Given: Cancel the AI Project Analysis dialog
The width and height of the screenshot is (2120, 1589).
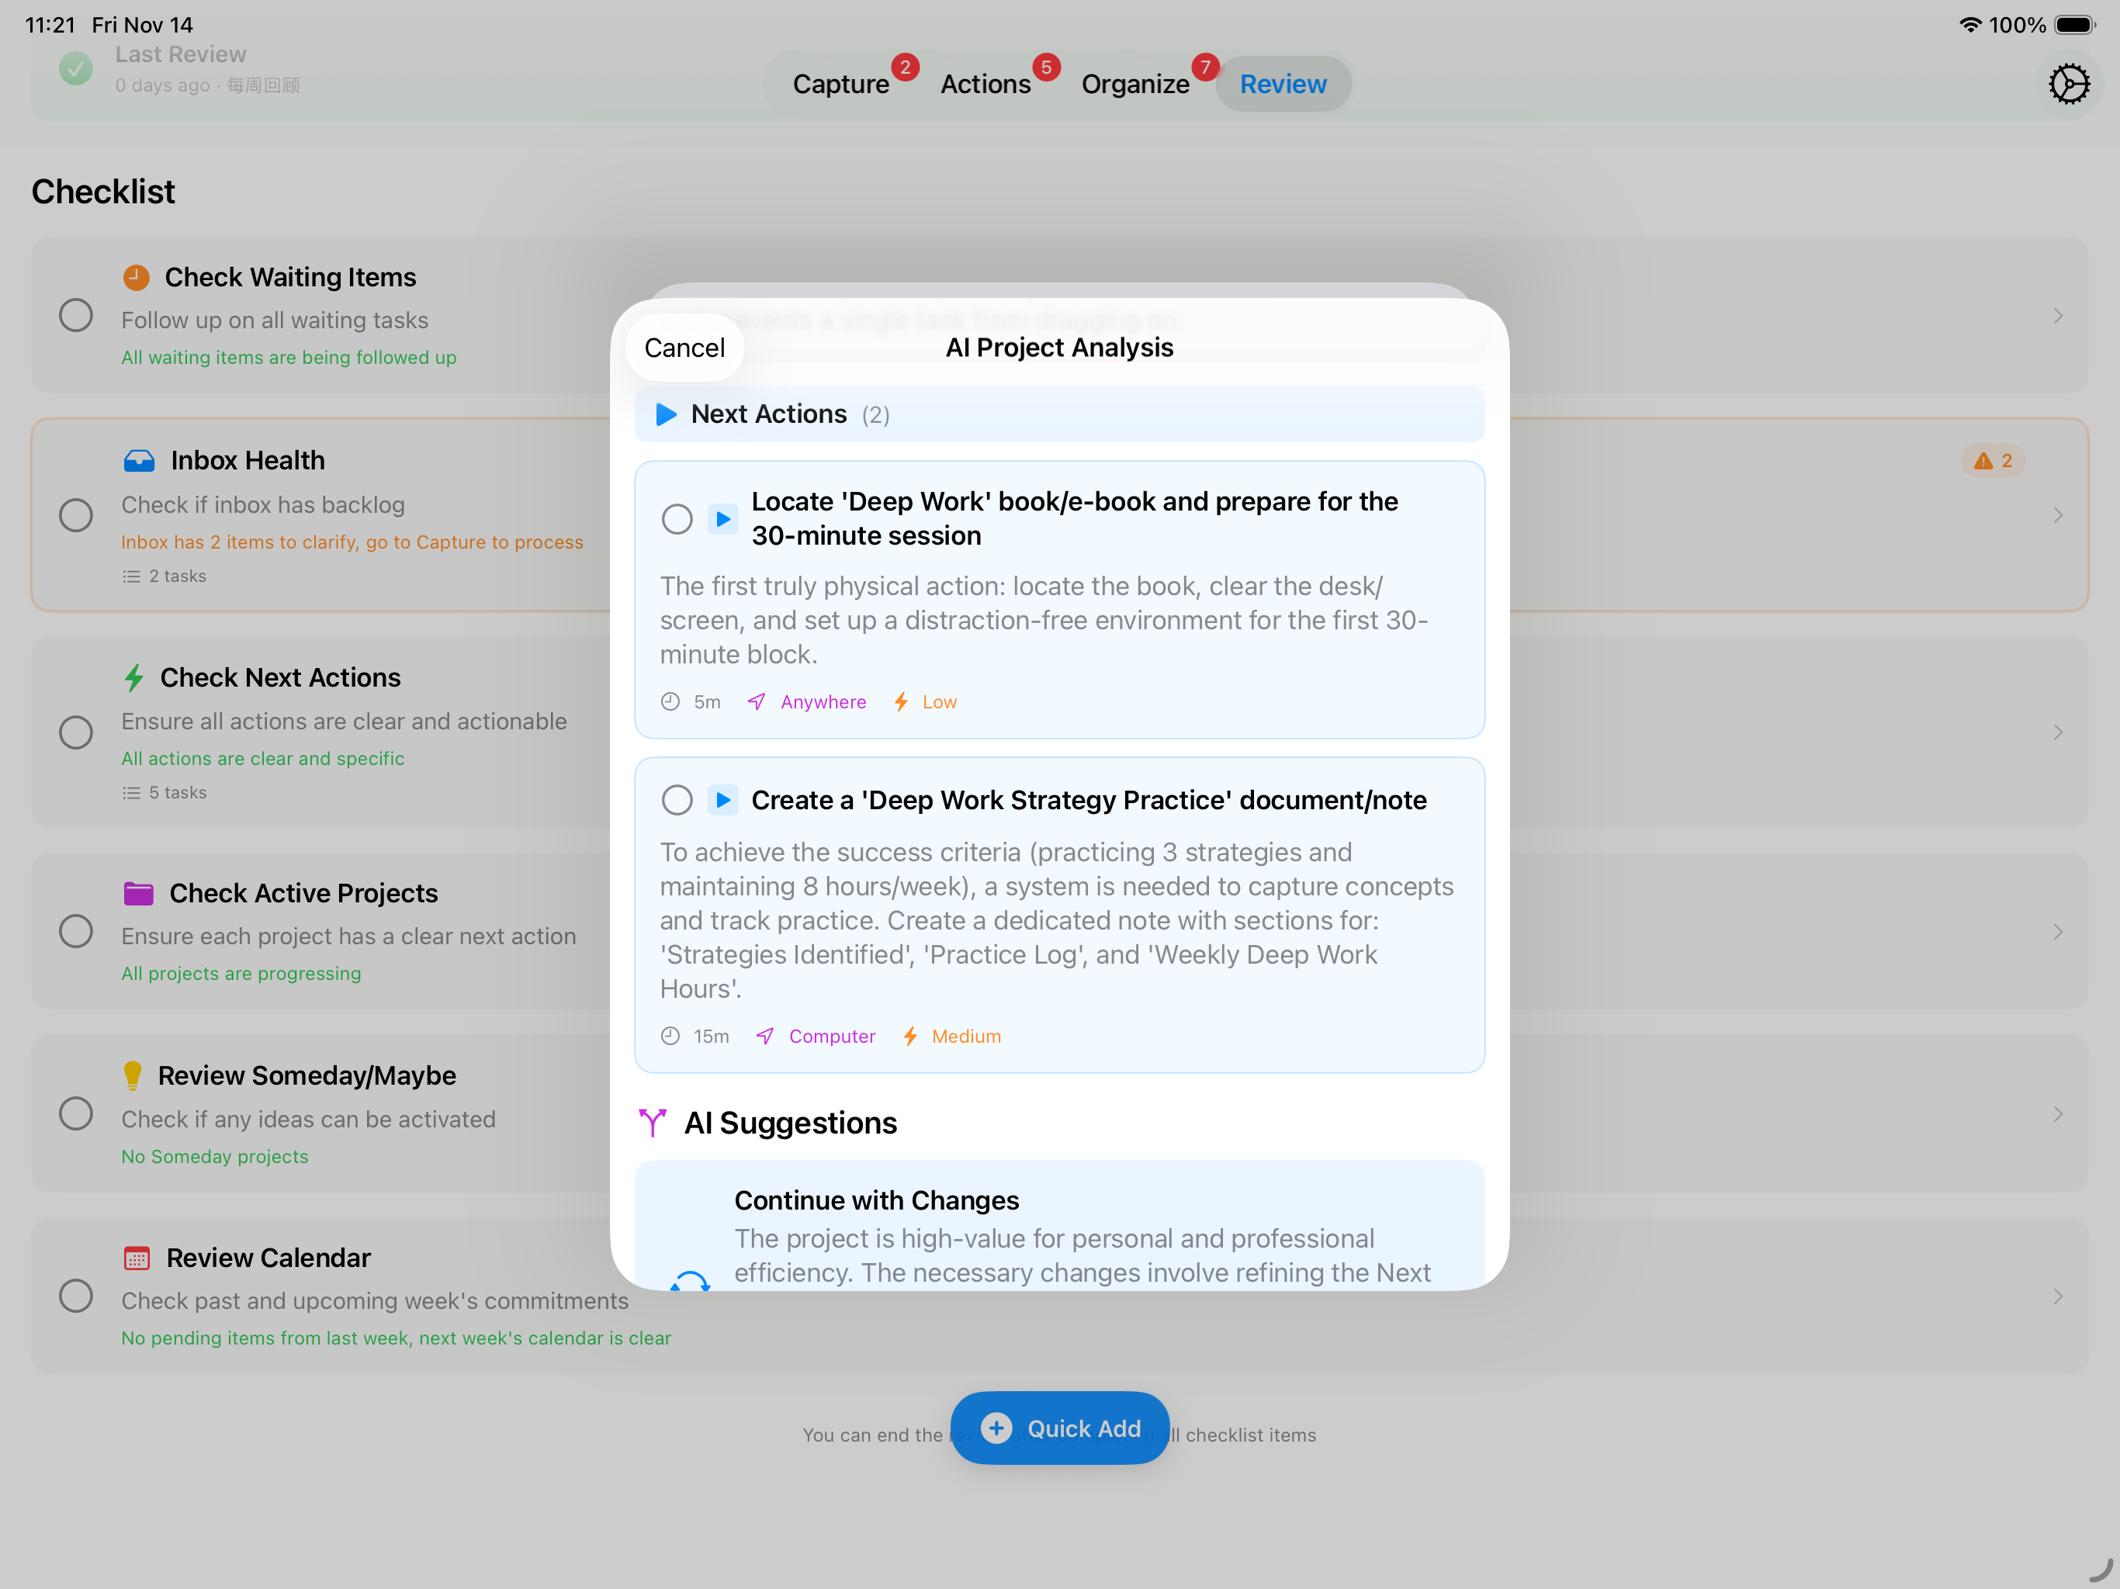Looking at the screenshot, I should point(684,347).
